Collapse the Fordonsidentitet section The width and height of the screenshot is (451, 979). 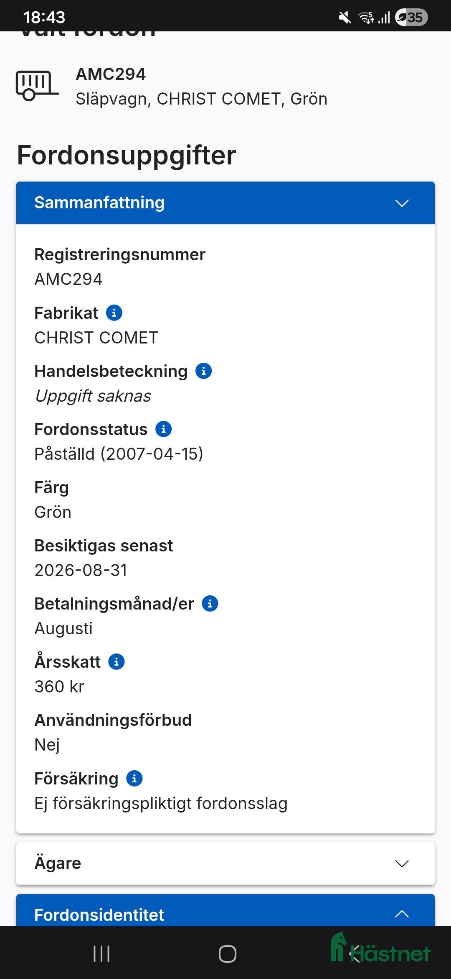pos(402,915)
